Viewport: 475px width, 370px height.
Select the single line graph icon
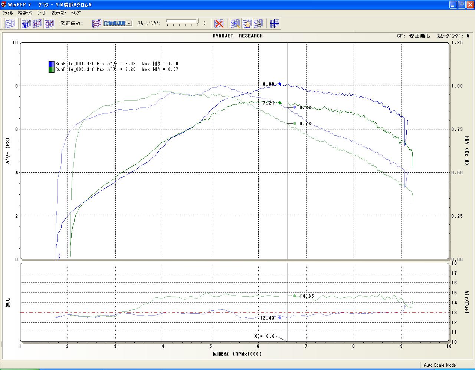37,23
